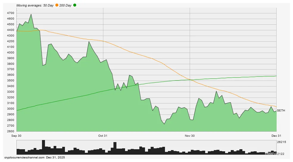Click the orange 50 Day legend dot
293x162 pixels.
(57, 5)
